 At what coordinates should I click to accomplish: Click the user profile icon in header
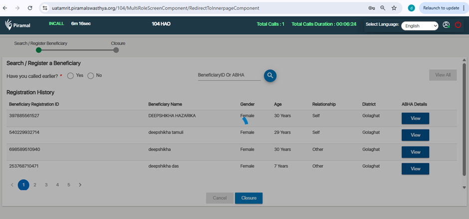click(x=446, y=25)
